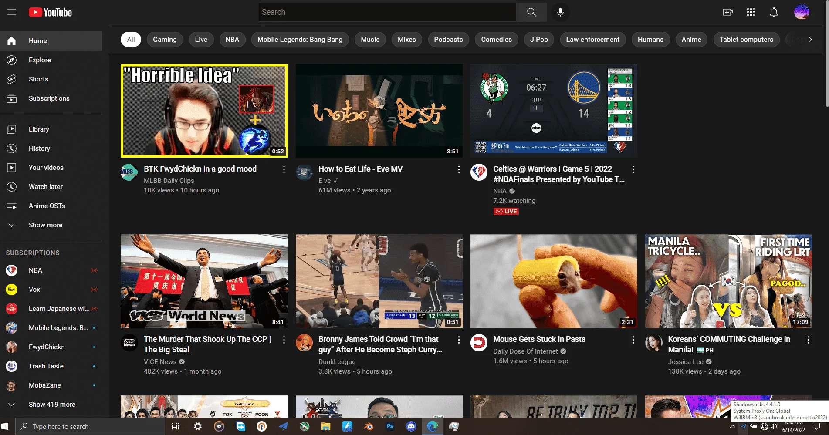This screenshot has height=435, width=829.
Task: Start voice search with microphone
Action: point(560,12)
